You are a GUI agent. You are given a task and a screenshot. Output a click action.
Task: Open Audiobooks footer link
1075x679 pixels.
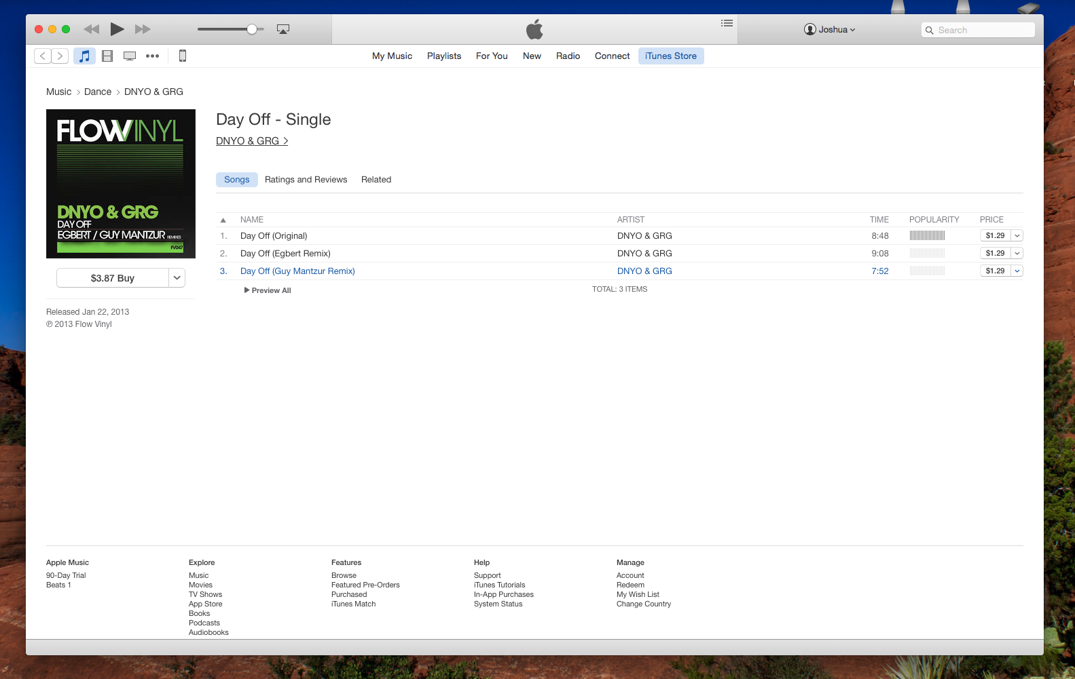click(208, 633)
